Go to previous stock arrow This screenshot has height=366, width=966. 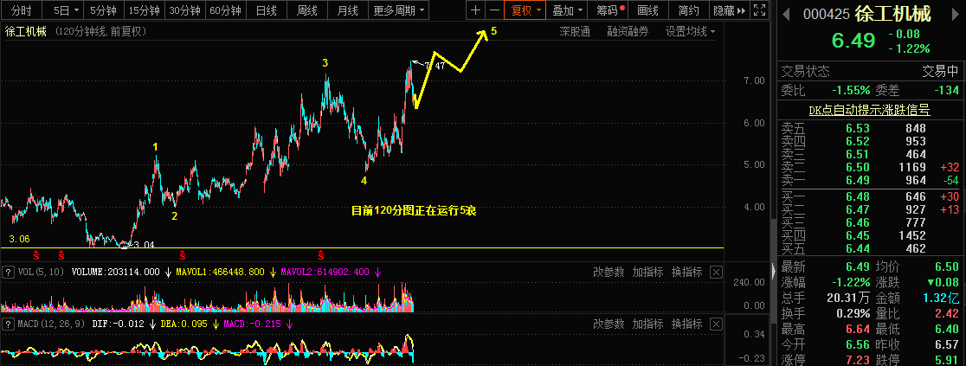click(788, 14)
